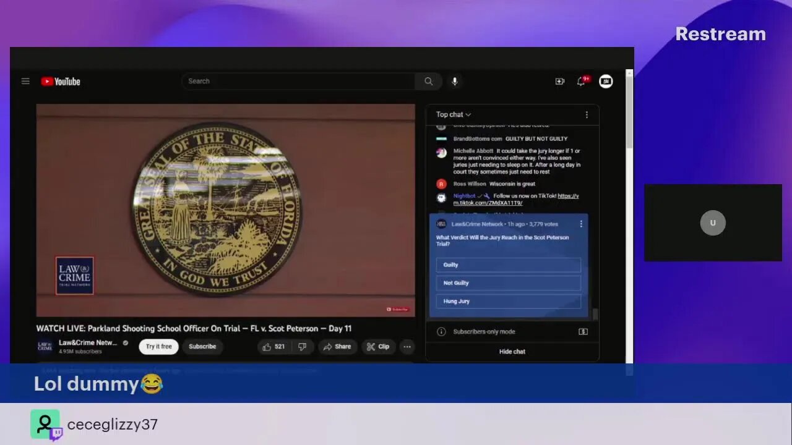Click the Nightbot username in chat

(464, 197)
